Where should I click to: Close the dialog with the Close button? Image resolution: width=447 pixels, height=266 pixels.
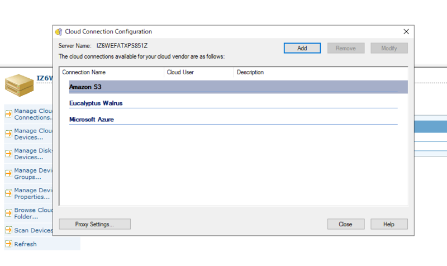[345, 224]
